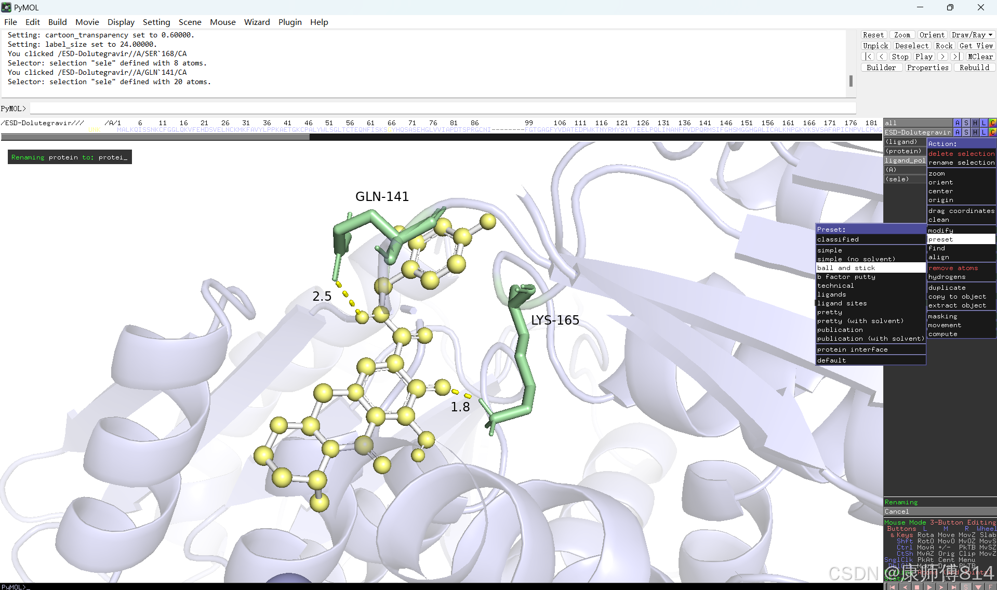Go to previous frame with < button
The width and height of the screenshot is (997, 590).
pos(882,57)
